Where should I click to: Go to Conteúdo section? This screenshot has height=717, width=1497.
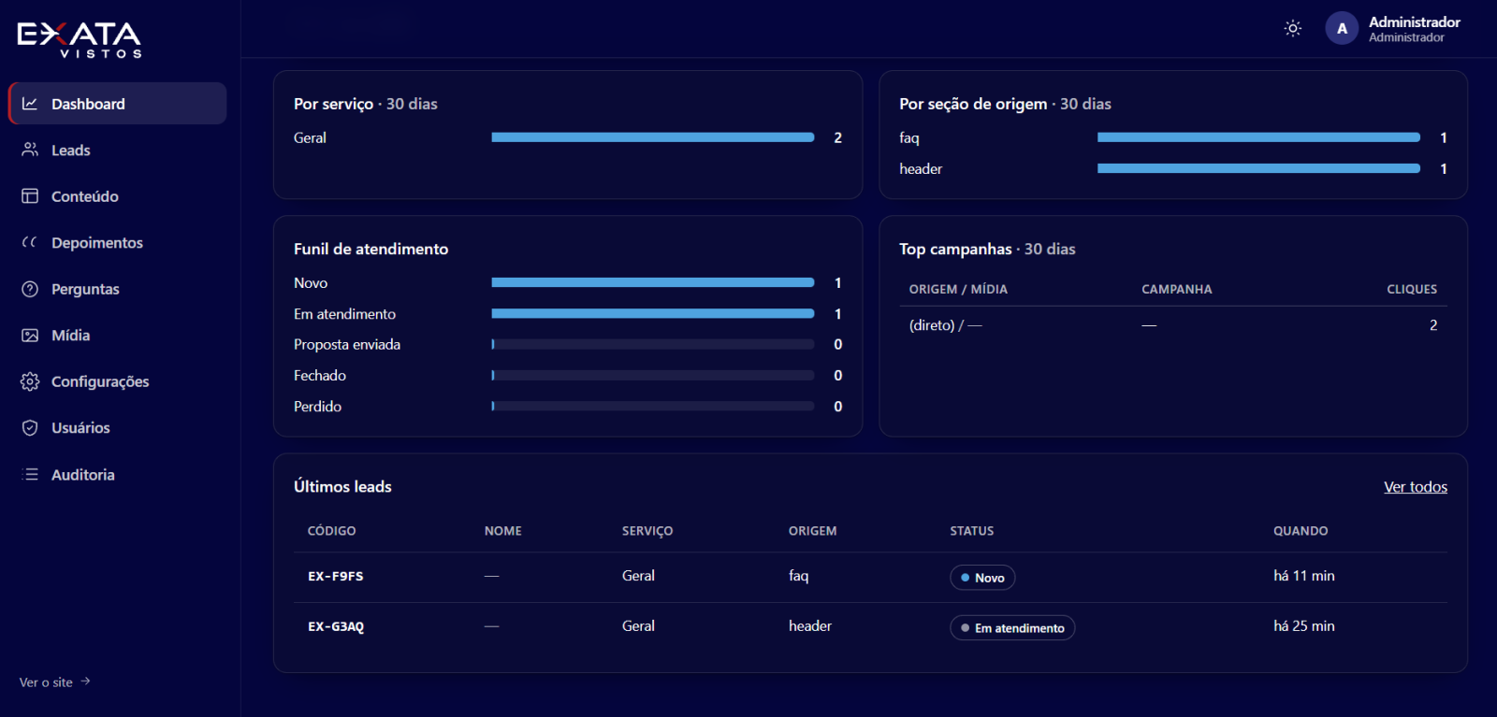point(118,196)
